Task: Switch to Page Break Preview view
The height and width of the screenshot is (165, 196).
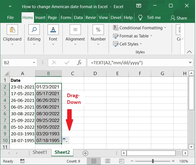Action: point(121,161)
